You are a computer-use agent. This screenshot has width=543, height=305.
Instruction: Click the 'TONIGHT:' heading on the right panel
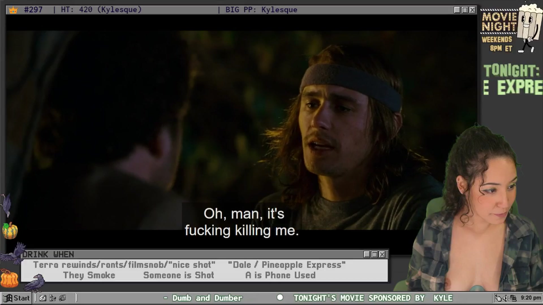[511, 71]
